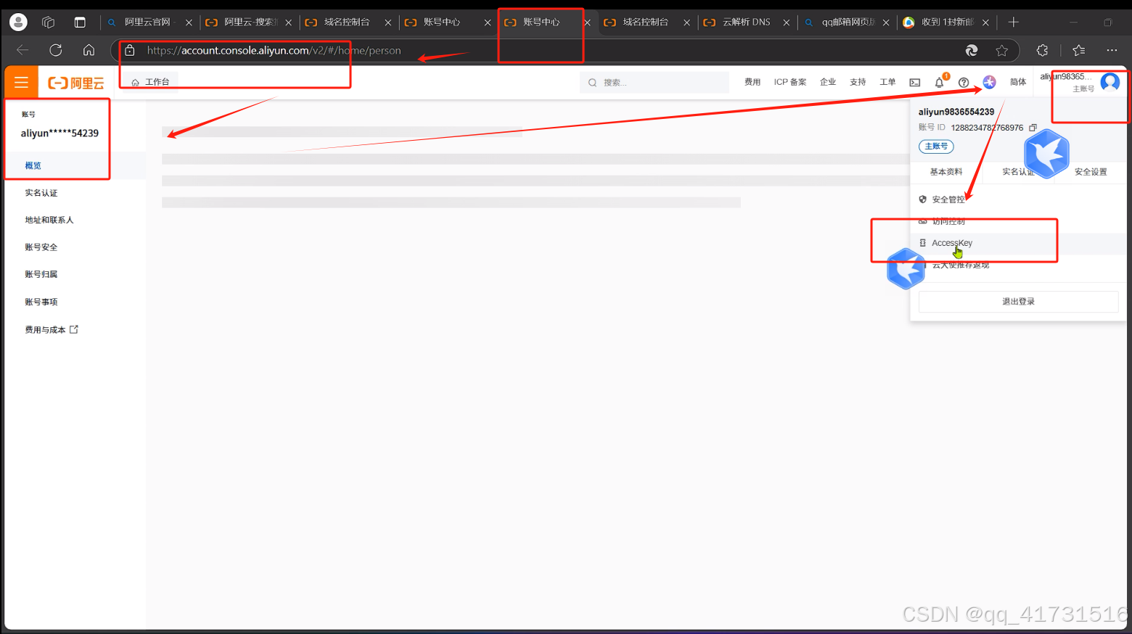Screen dimensions: 1132x634
Task: Click the 主账号 badge in popup
Action: pyautogui.click(x=936, y=147)
